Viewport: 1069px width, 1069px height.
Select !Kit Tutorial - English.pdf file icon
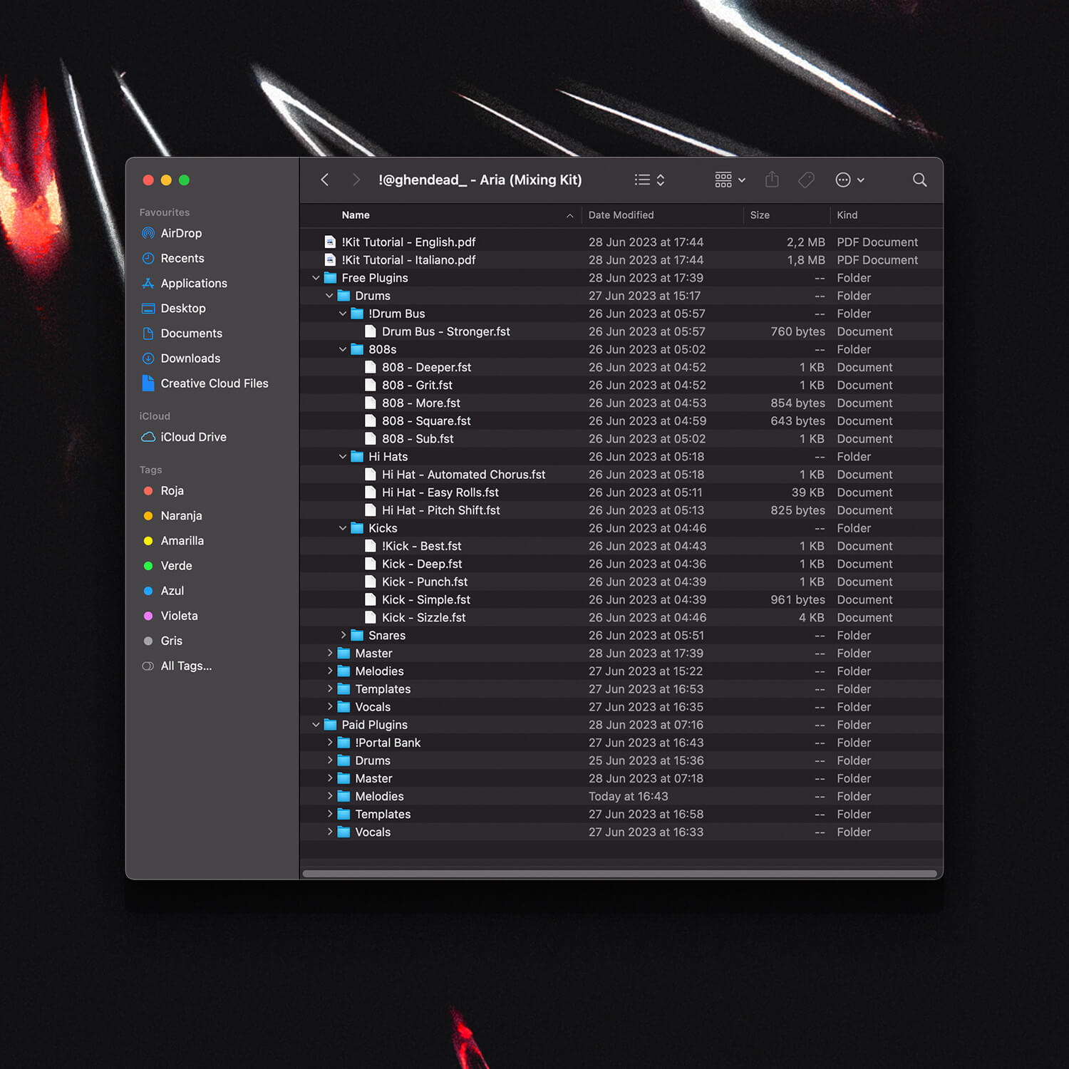tap(330, 242)
